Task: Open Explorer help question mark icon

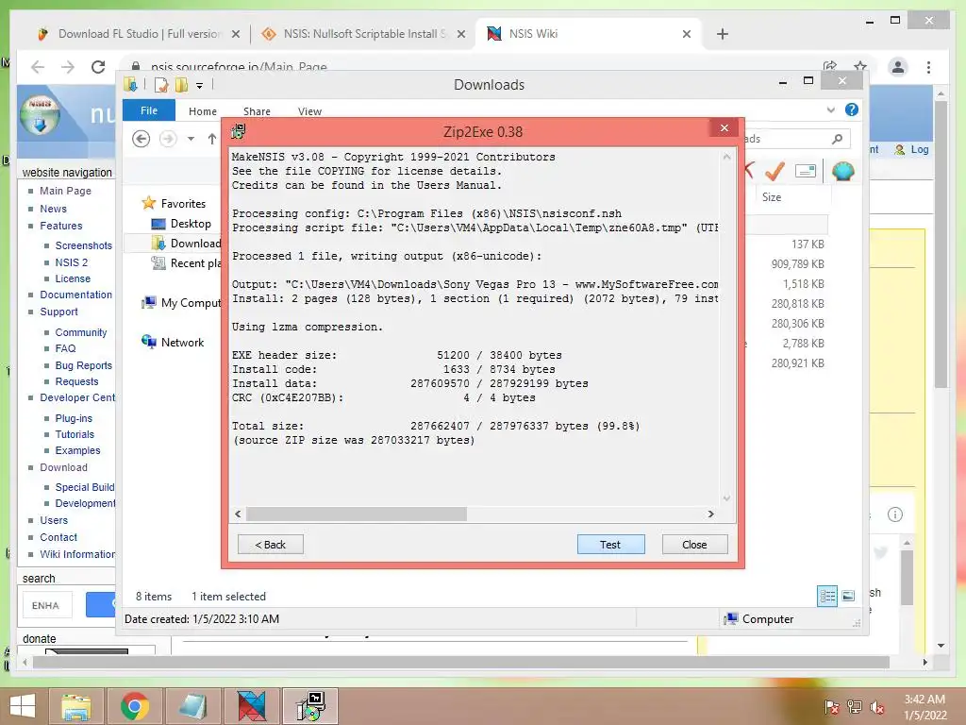Action: (852, 110)
